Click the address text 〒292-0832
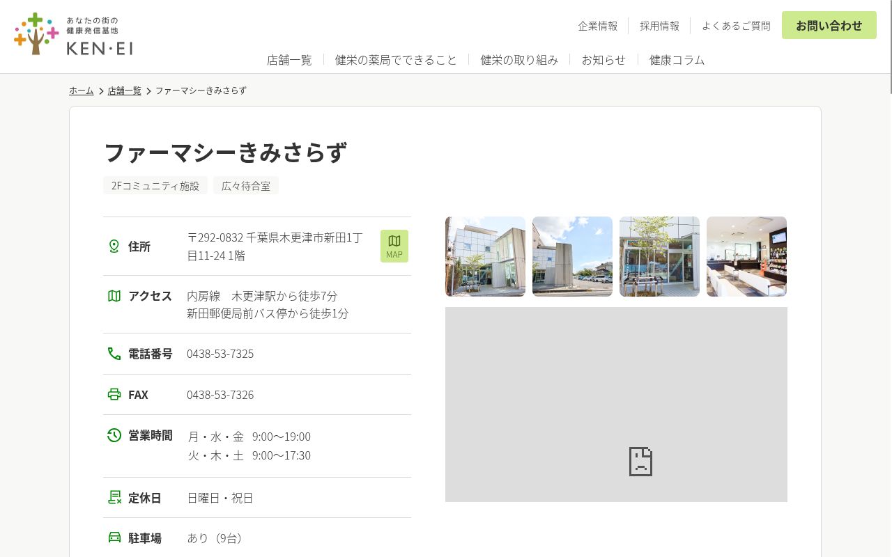Screen dimensions: 892x557 pyautogui.click(x=215, y=237)
